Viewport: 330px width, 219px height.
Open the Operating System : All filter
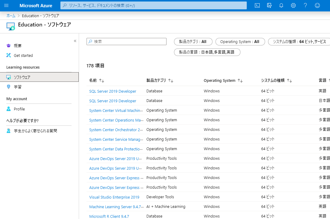[240, 42]
